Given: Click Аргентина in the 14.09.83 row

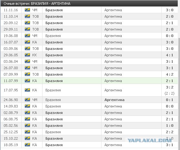Looking at the screenshot, I should (x=113, y=106).
